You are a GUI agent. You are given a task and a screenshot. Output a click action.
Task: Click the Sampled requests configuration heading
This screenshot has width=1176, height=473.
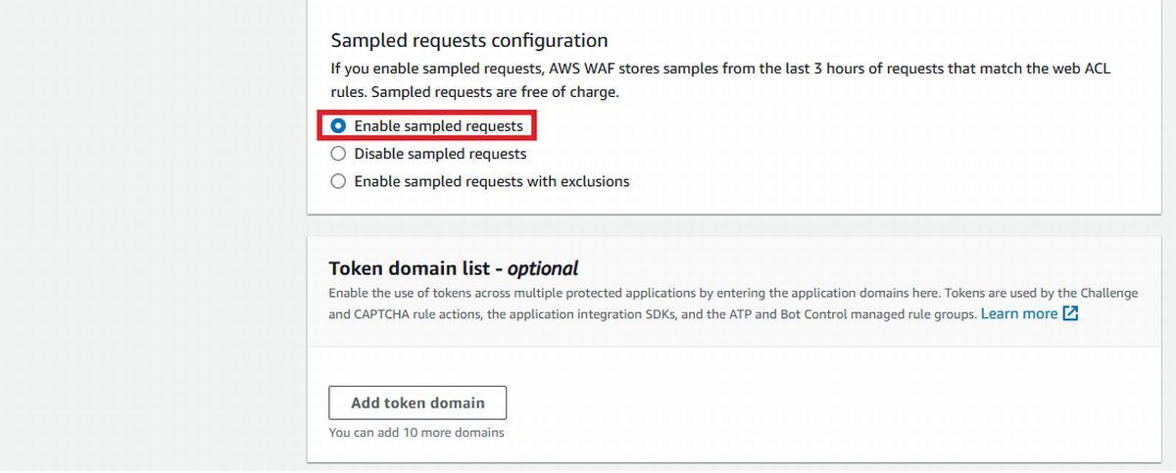point(469,40)
